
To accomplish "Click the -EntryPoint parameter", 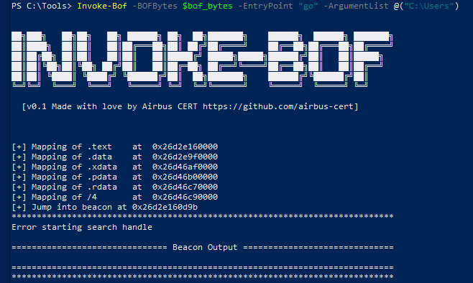I will click(265, 6).
